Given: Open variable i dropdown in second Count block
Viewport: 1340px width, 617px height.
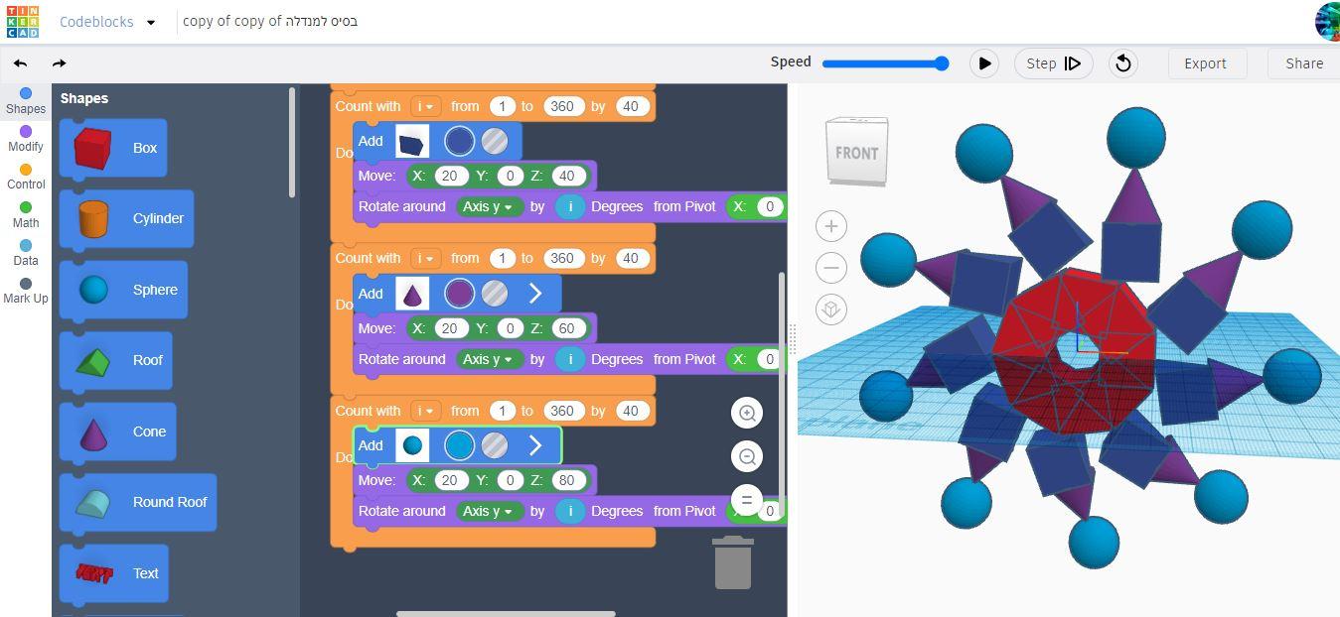Looking at the screenshot, I should [425, 258].
